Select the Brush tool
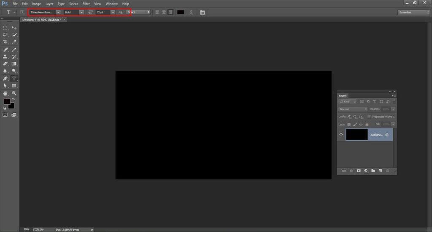432x232 pixels. pos(14,50)
